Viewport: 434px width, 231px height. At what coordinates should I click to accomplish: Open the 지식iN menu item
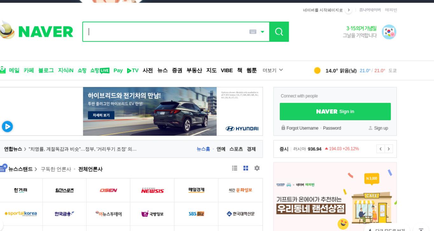pyautogui.click(x=65, y=70)
